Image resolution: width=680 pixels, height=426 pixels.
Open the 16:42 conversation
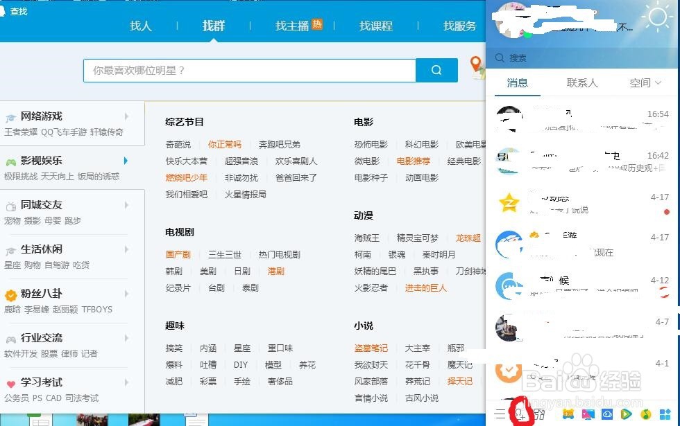click(x=582, y=161)
